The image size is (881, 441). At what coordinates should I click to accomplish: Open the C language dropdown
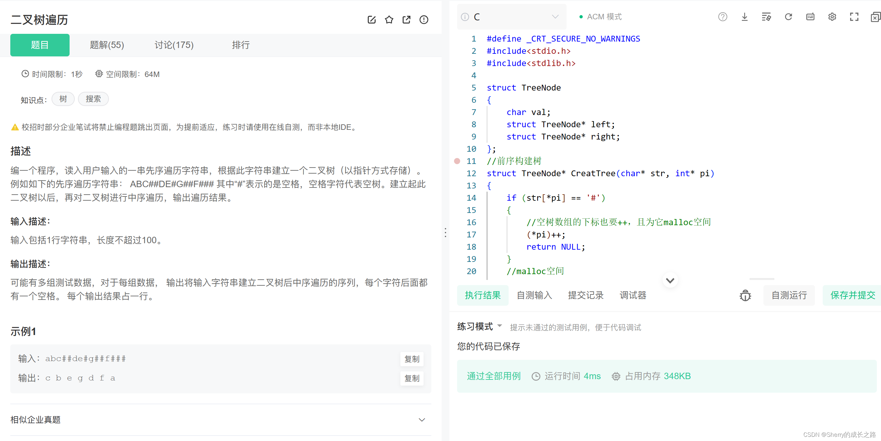click(512, 17)
